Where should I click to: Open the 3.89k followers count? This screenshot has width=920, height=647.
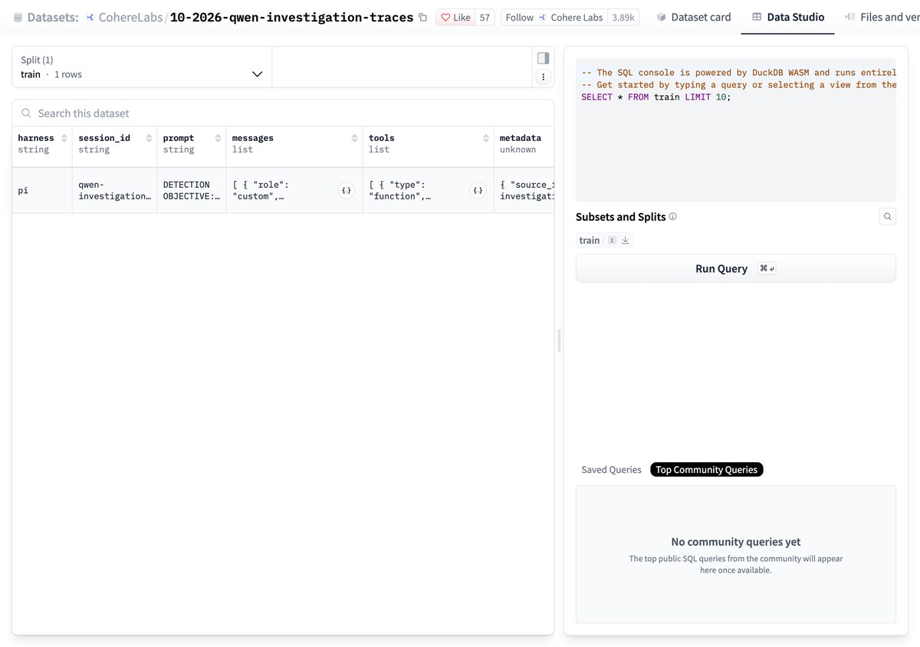[623, 18]
